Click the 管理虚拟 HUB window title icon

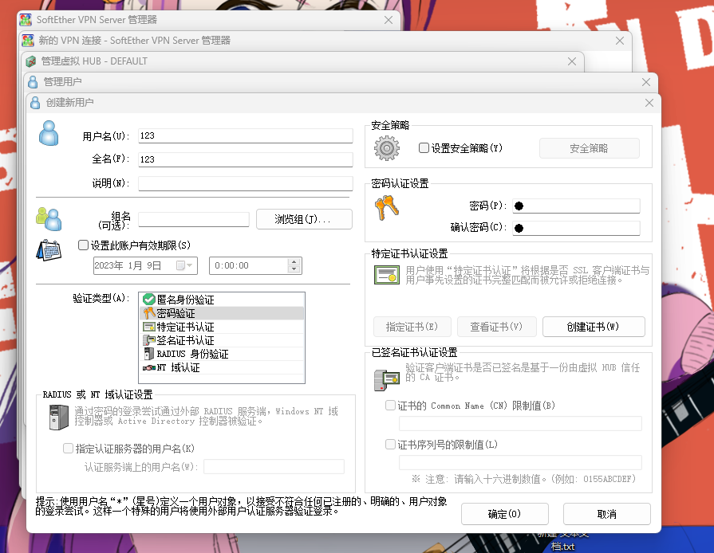point(31,61)
